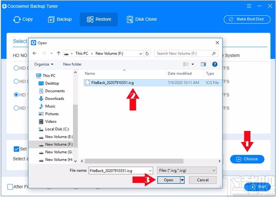
Task: Switch to the Restore tab
Action: (x=99, y=19)
